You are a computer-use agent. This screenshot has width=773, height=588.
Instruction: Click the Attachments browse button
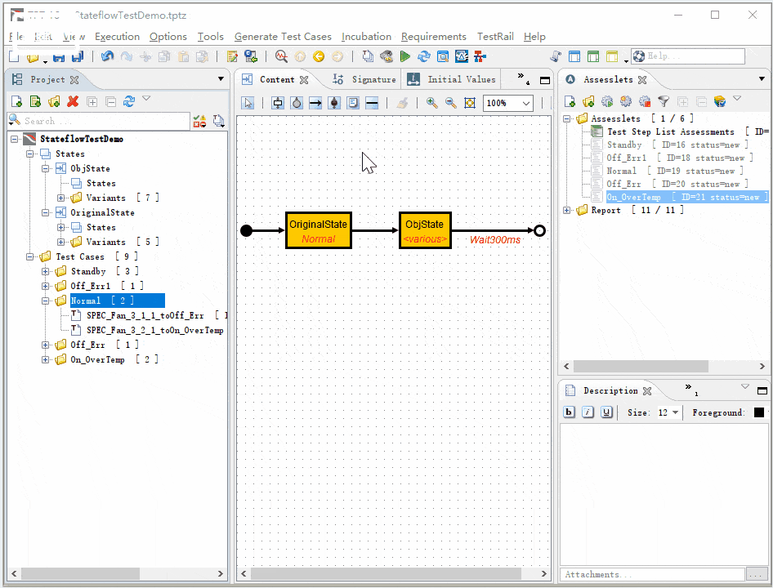(757, 574)
